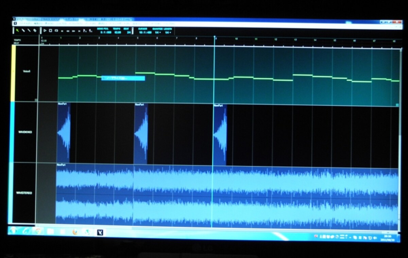Jump to the song end
408x258 pixels.
(x=79, y=31)
